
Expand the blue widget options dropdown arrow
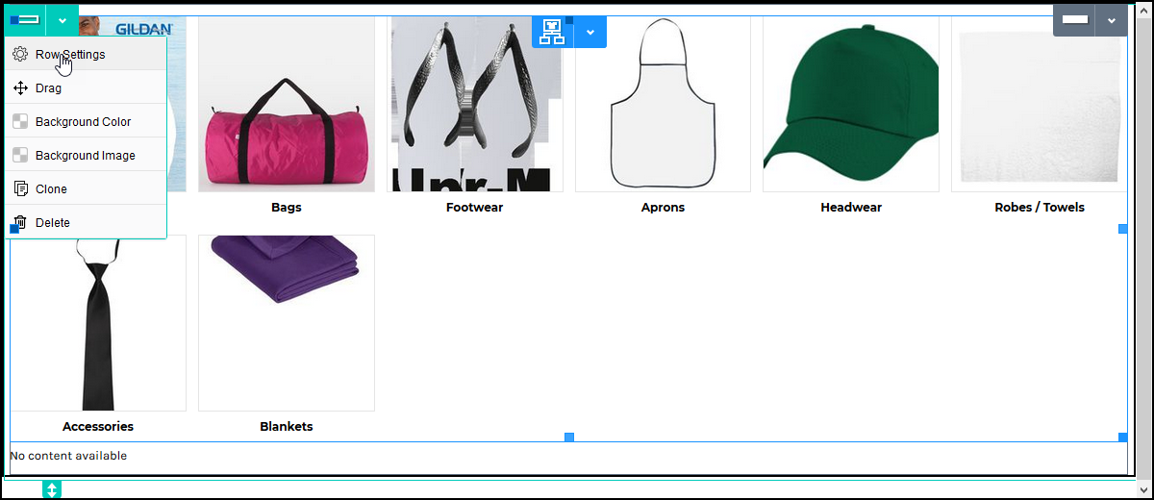pyautogui.click(x=590, y=32)
